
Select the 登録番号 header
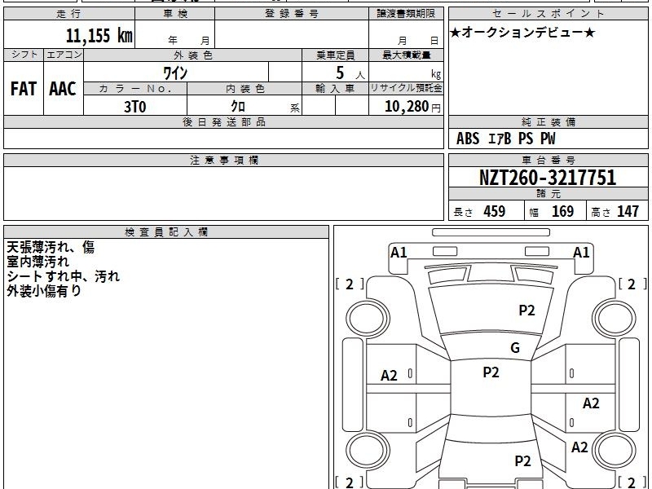click(292, 14)
